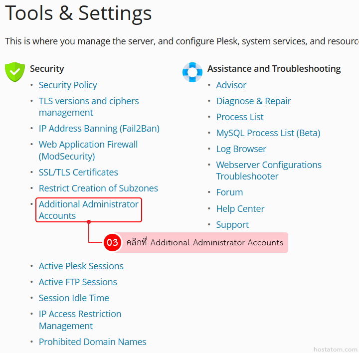Open IP Access Restriction Management

tap(80, 320)
